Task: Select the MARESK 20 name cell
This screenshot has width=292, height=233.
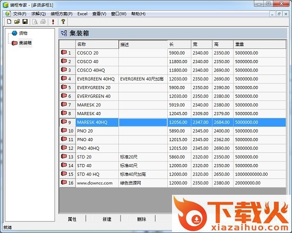Action: click(x=97, y=105)
